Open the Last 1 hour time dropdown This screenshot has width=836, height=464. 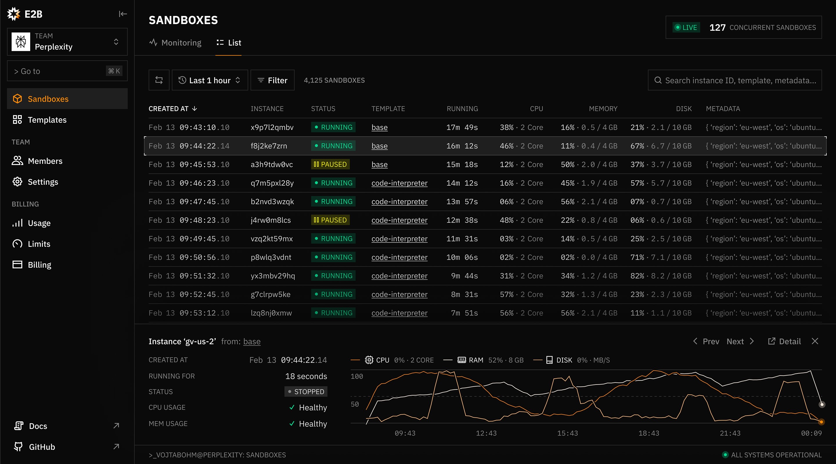point(210,80)
